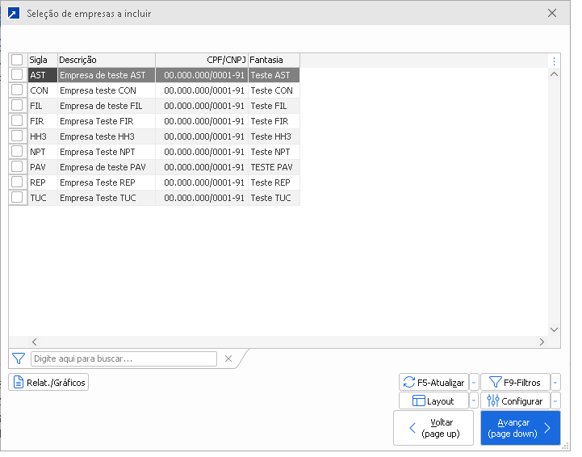Refresh the list with F5-Atualizar

[x=433, y=383]
